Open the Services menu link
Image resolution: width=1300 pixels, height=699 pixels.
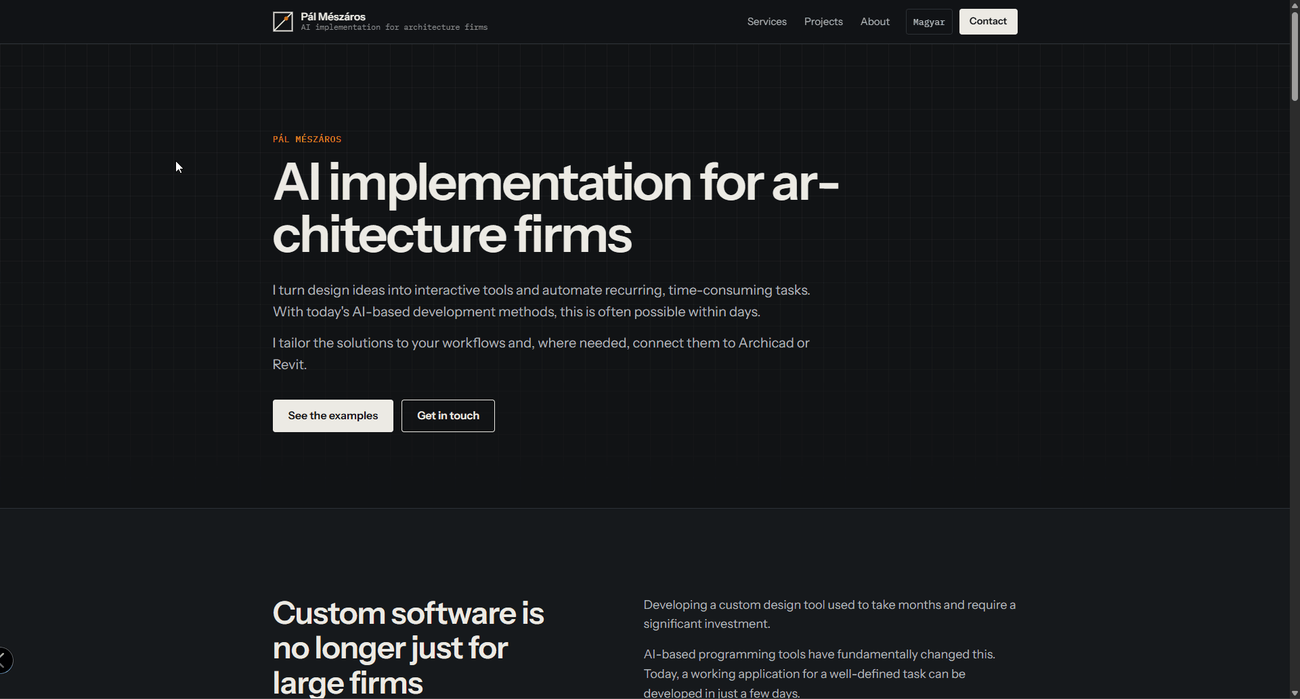point(766,22)
